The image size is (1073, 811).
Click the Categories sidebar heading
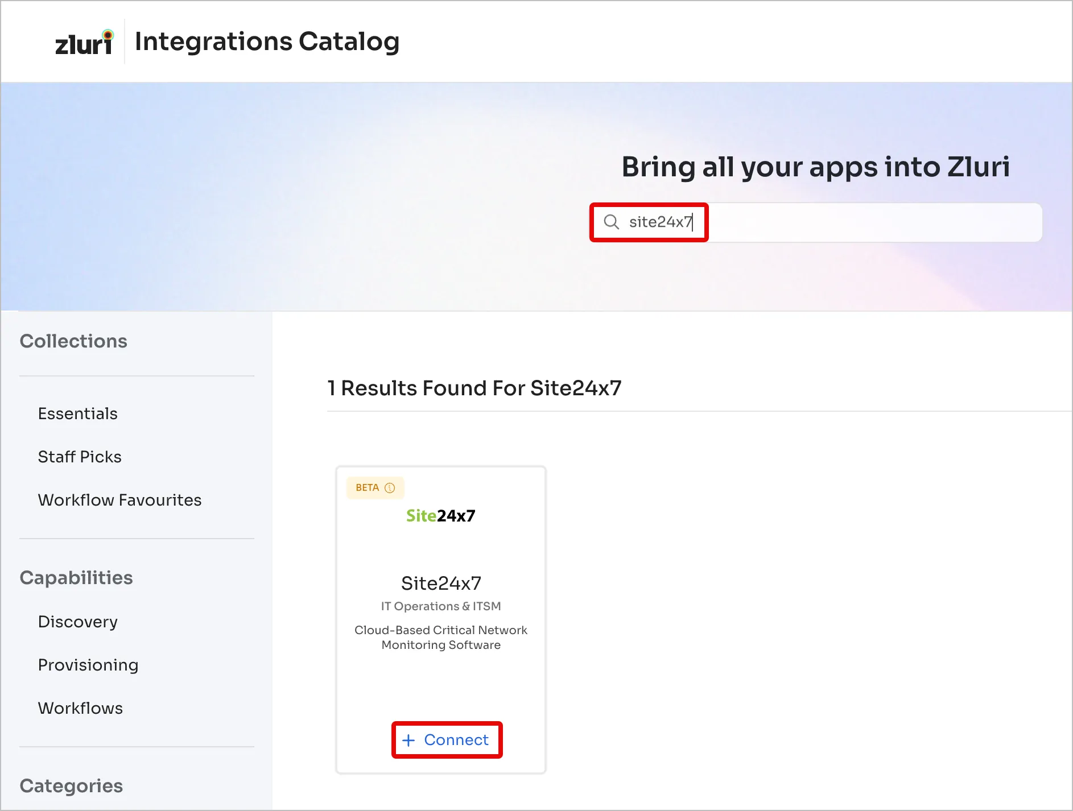pos(71,786)
